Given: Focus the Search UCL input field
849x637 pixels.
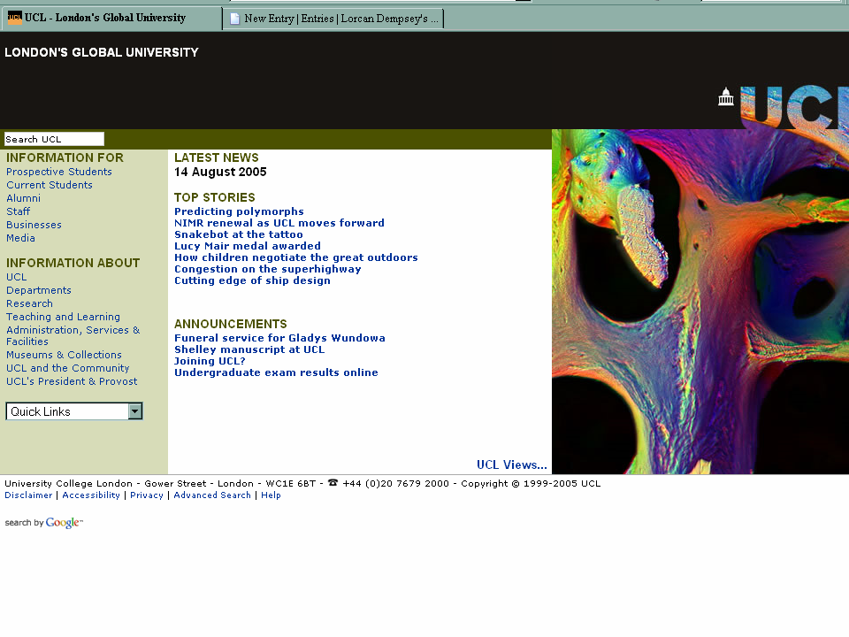Looking at the screenshot, I should click(x=54, y=139).
